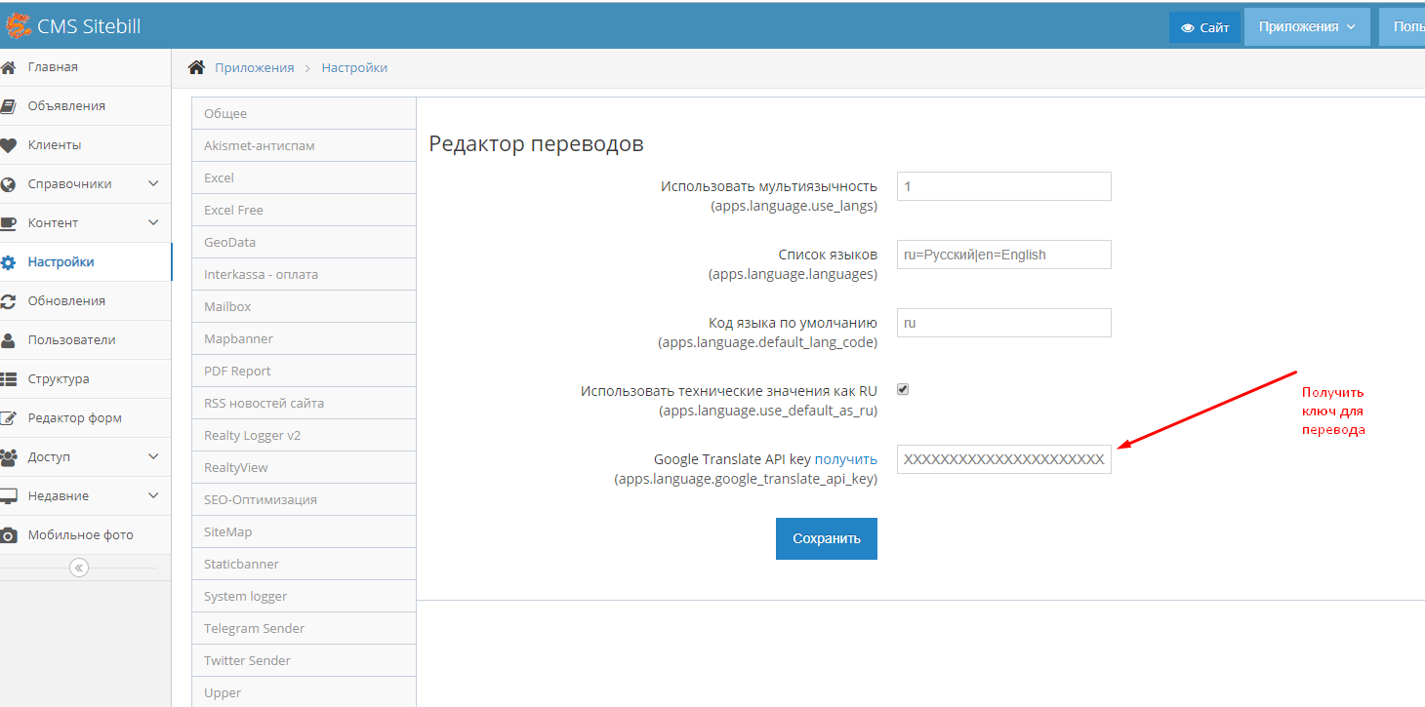Click the home icon beside Главная
This screenshot has height=707, width=1425.
pos(9,67)
